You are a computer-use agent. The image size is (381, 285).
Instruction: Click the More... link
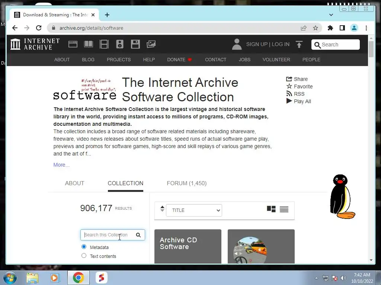(x=61, y=165)
